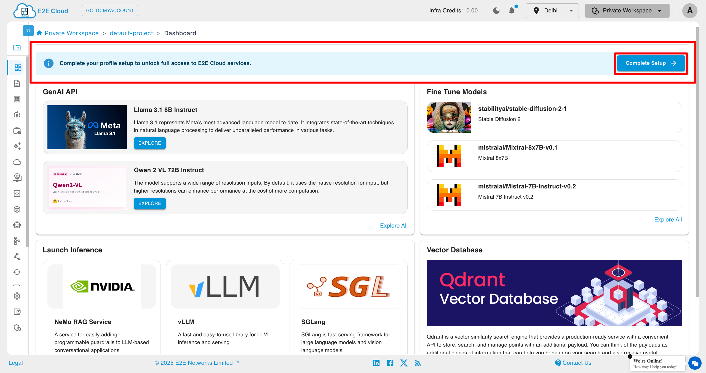
Task: Click the © 2025 E2E Networks Limited text
Action: coord(197,363)
